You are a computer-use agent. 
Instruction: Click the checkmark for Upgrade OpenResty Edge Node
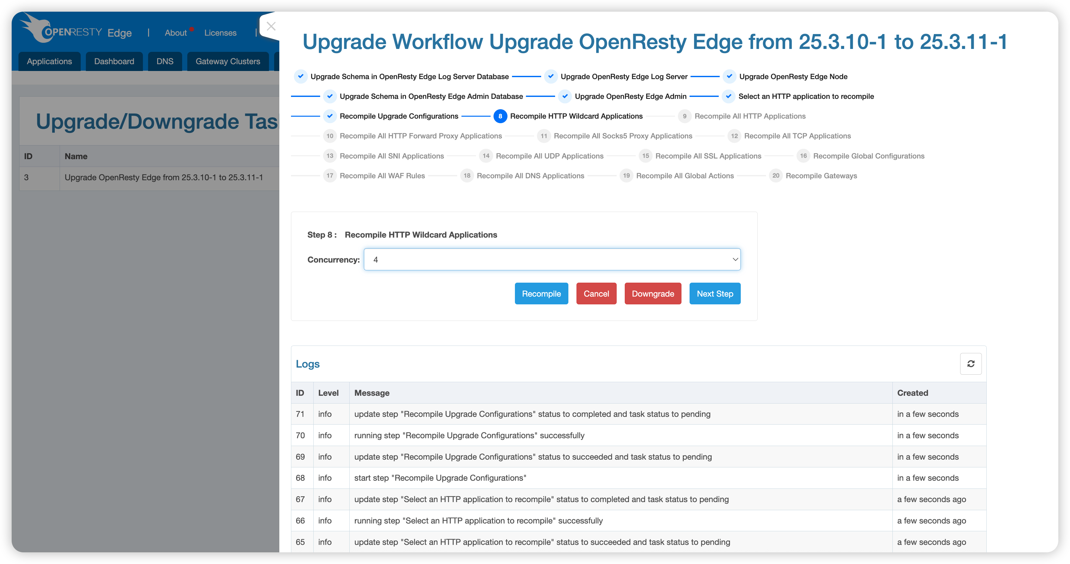click(729, 76)
